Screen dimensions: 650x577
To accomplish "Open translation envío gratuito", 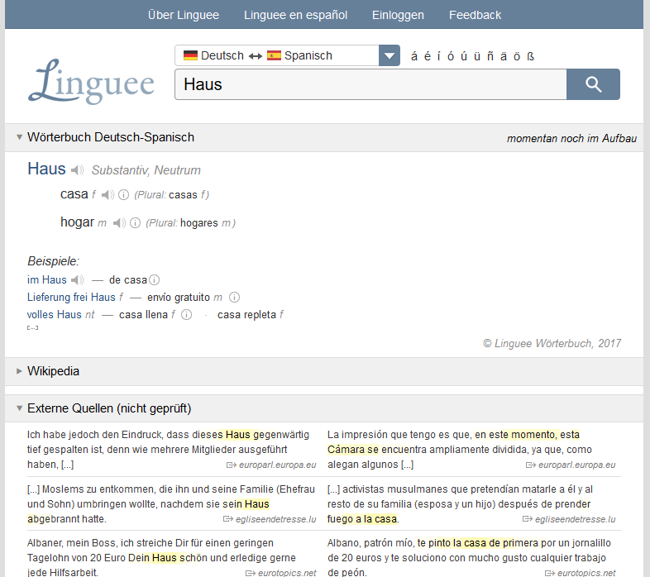I will pos(179,298).
